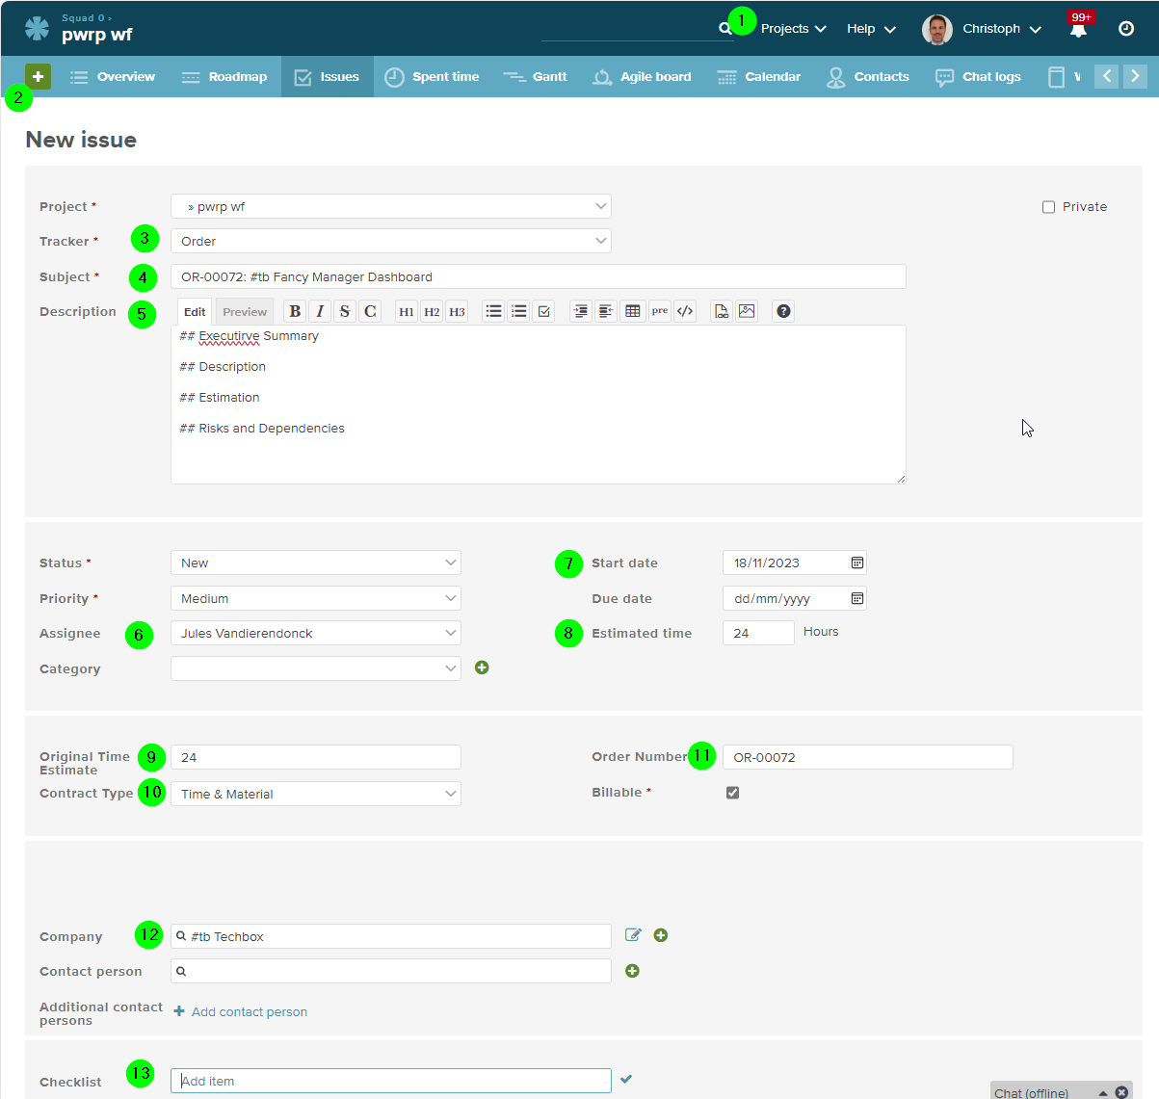The height and width of the screenshot is (1099, 1159).
Task: Open the Contract Type dropdown
Action: (x=316, y=794)
